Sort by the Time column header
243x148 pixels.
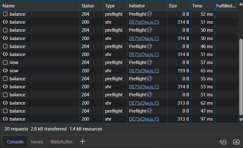click(x=203, y=6)
